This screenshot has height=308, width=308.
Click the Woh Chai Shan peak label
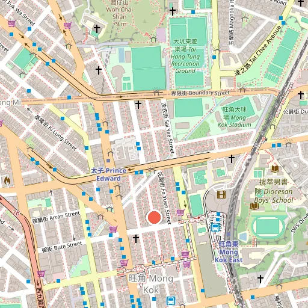[x=120, y=13]
